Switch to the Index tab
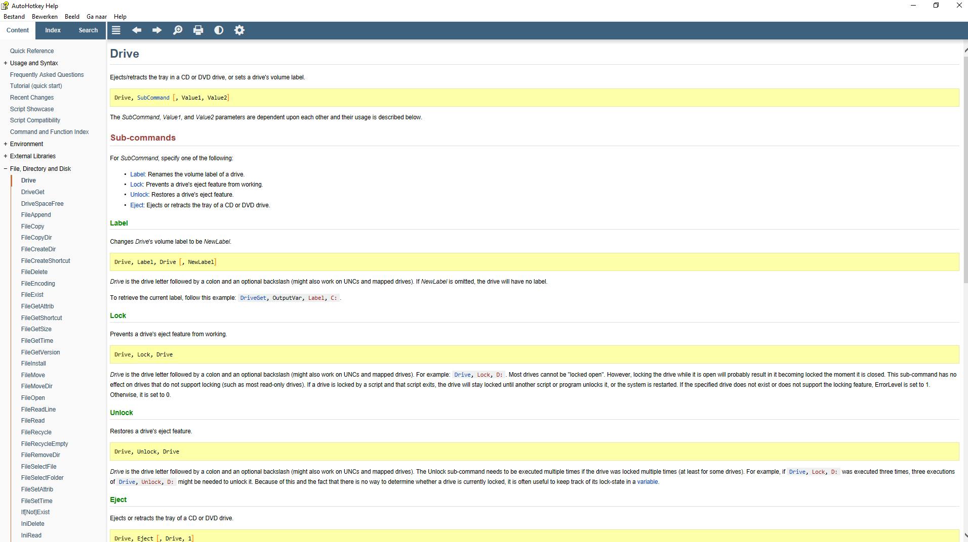 pos(53,30)
